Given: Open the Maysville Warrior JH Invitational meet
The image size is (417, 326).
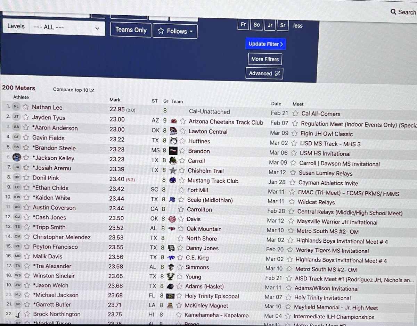Looking at the screenshot, I should [x=337, y=222].
